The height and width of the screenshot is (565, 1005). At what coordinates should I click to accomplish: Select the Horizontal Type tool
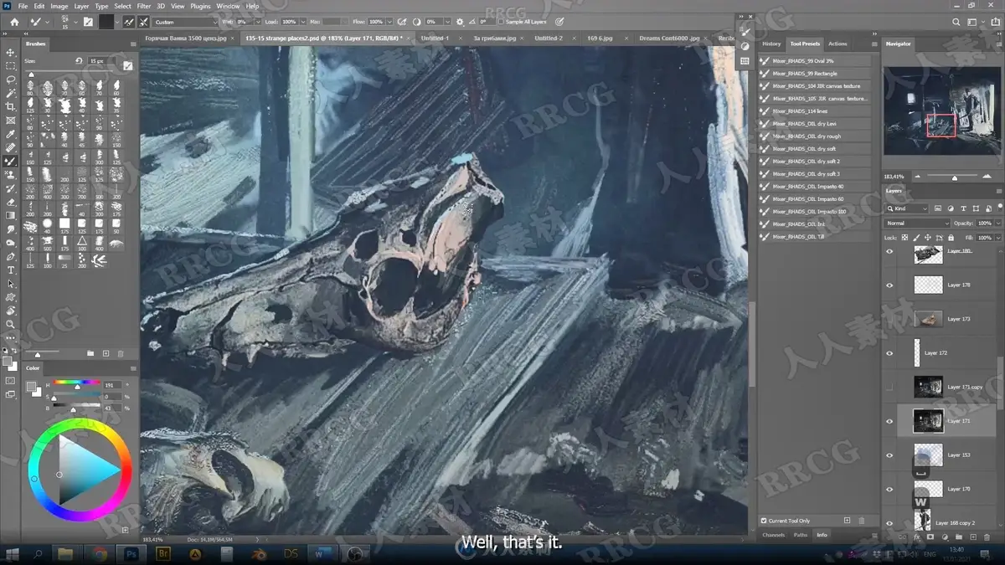click(11, 270)
